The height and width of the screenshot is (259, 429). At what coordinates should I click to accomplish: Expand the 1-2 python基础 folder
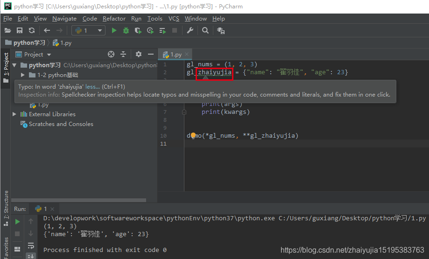(23, 75)
